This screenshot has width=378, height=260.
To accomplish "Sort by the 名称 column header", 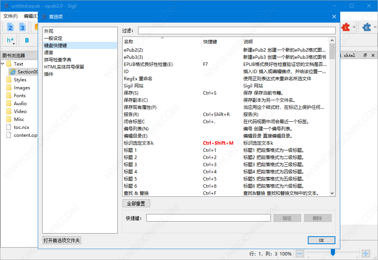I will (x=162, y=42).
